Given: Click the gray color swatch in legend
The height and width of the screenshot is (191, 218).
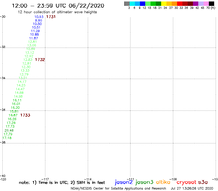Looking at the screenshot, I should [127, 4].
